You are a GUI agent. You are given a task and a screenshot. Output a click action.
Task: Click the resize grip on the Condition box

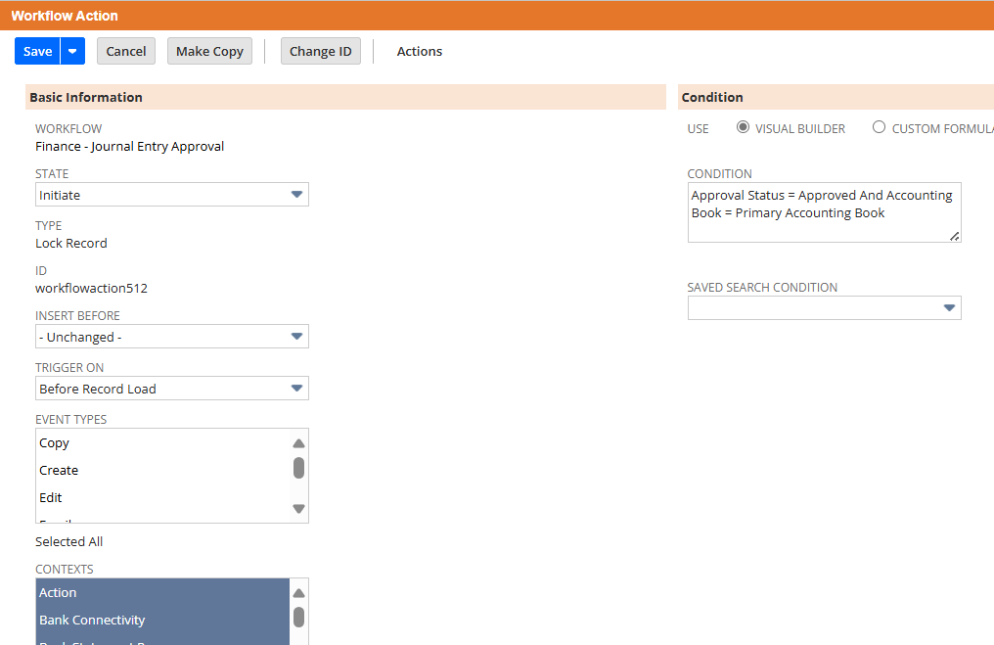tap(956, 236)
